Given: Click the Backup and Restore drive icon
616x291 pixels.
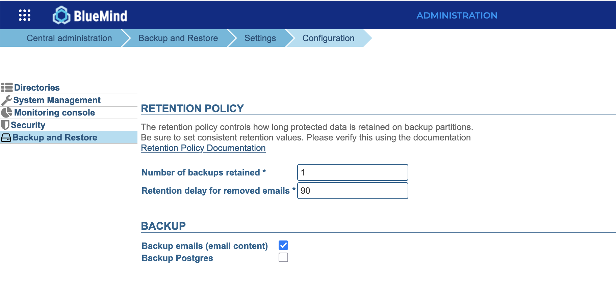Looking at the screenshot, I should (x=6, y=138).
